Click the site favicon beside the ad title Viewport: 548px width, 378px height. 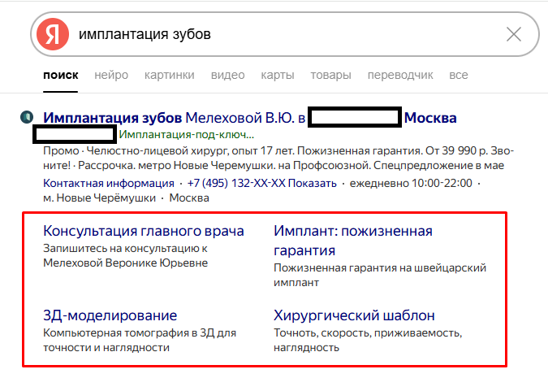[x=27, y=117]
